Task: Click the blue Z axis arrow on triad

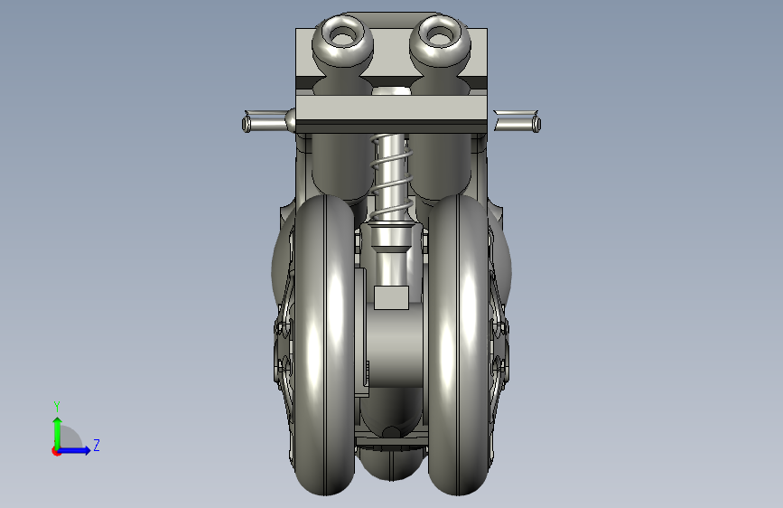Action: coord(75,450)
